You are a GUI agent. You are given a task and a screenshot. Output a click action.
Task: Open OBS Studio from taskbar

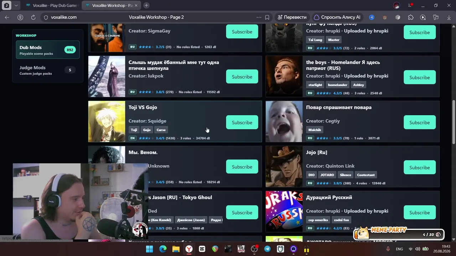tap(254, 249)
